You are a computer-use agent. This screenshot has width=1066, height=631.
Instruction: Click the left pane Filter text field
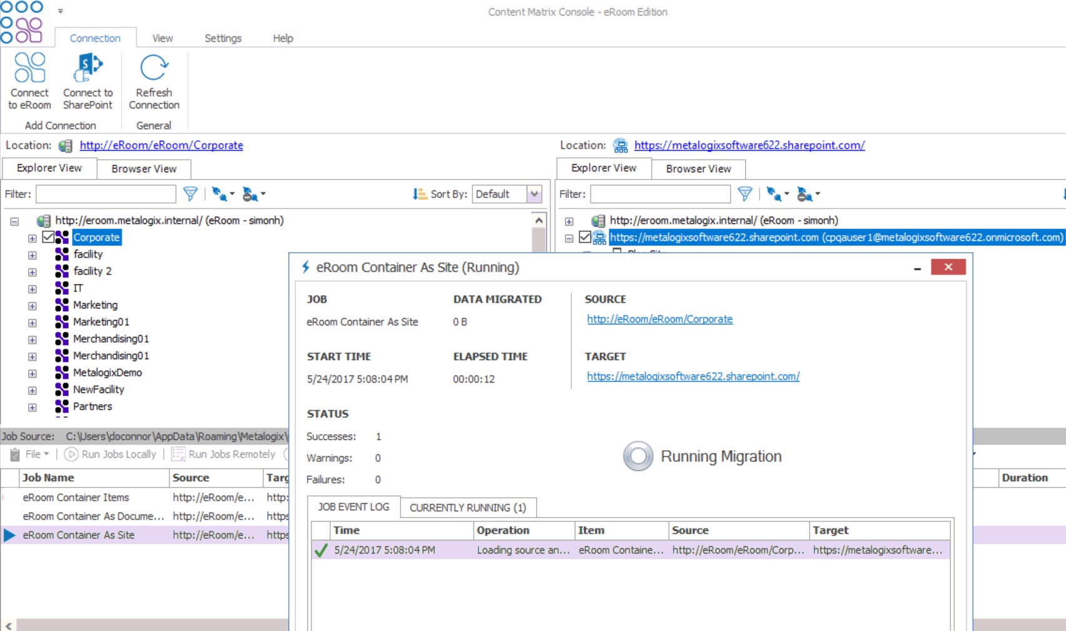106,194
